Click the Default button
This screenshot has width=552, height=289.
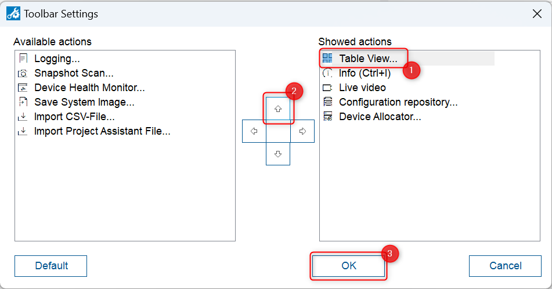tap(51, 266)
